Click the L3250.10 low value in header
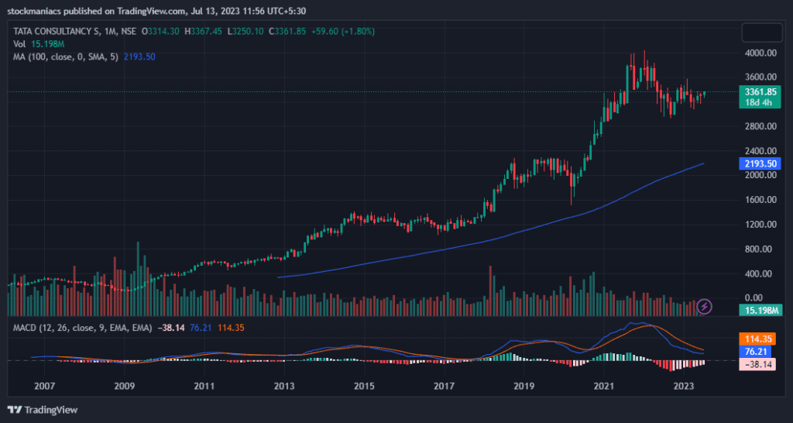The image size is (793, 423). [245, 31]
